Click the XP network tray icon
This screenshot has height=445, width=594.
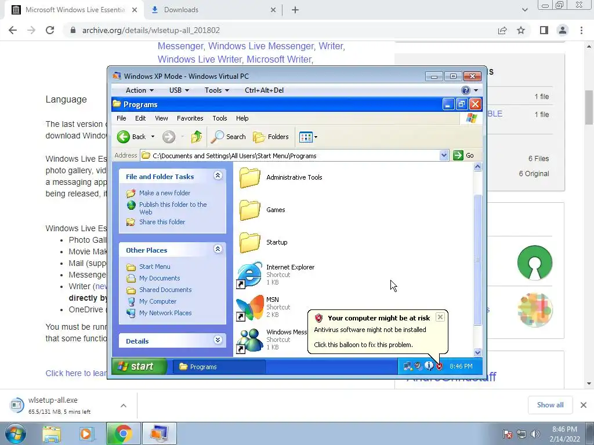[x=408, y=366]
